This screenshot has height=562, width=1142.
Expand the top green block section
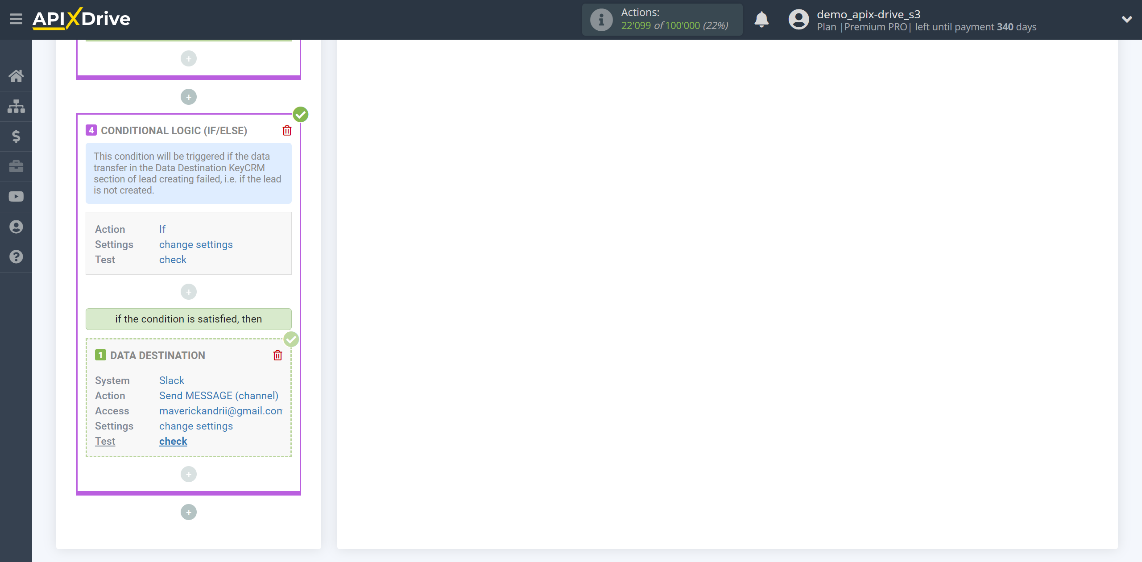pyautogui.click(x=189, y=41)
